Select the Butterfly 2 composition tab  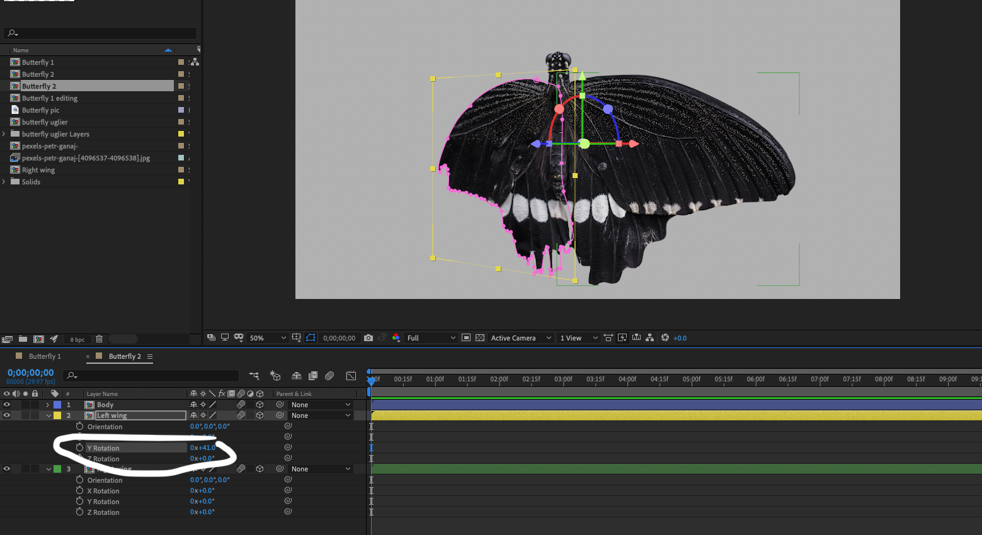click(x=123, y=356)
